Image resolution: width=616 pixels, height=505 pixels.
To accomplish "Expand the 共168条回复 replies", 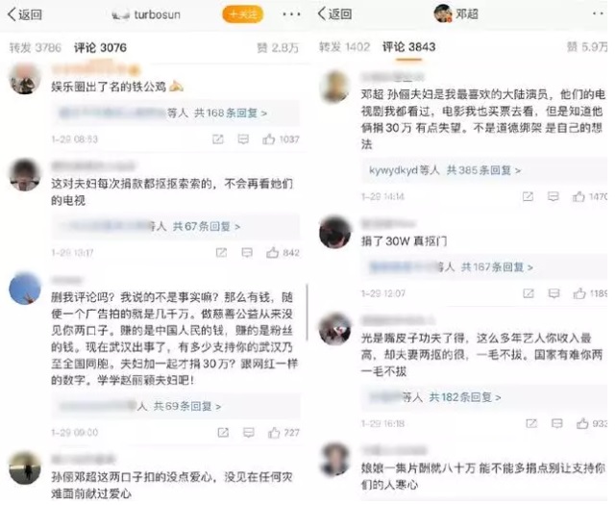I will coord(231,114).
